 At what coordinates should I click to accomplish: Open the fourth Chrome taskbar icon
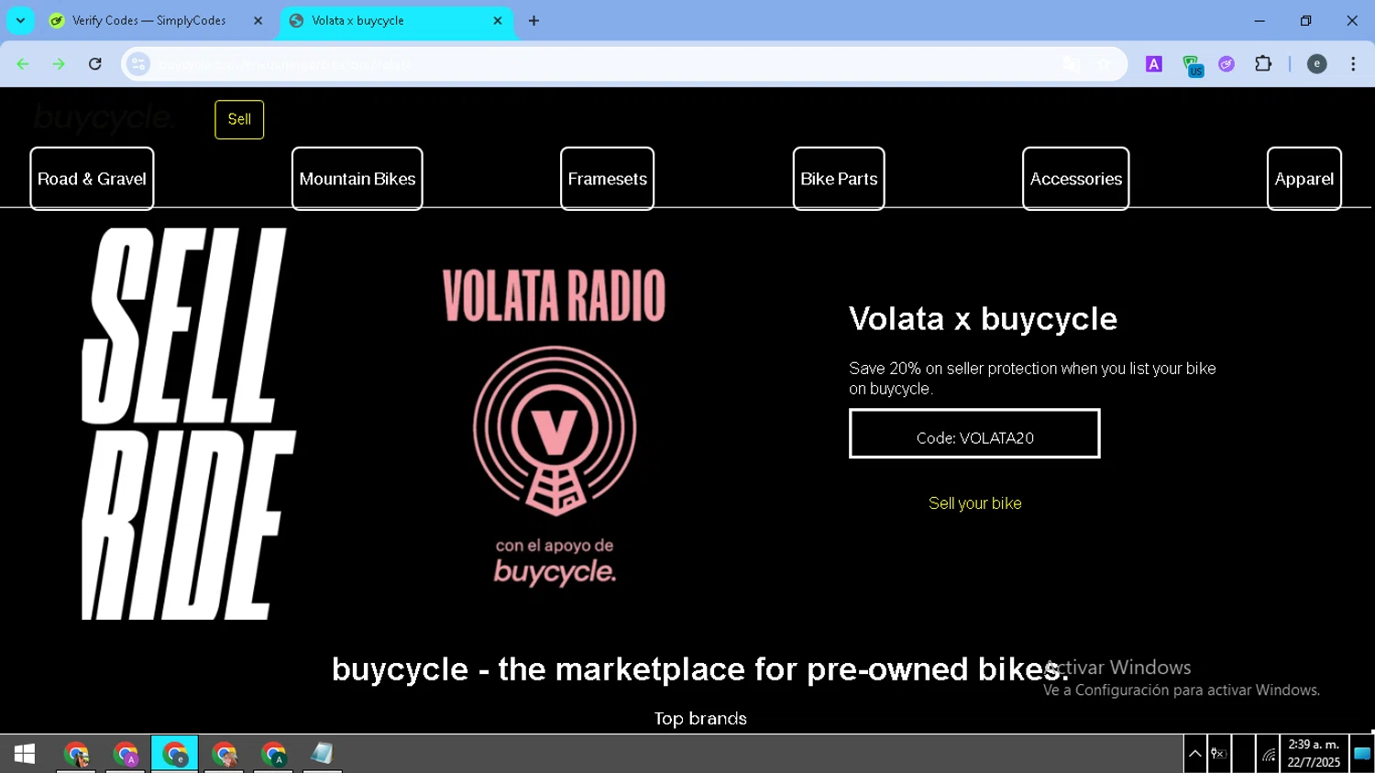[225, 754]
